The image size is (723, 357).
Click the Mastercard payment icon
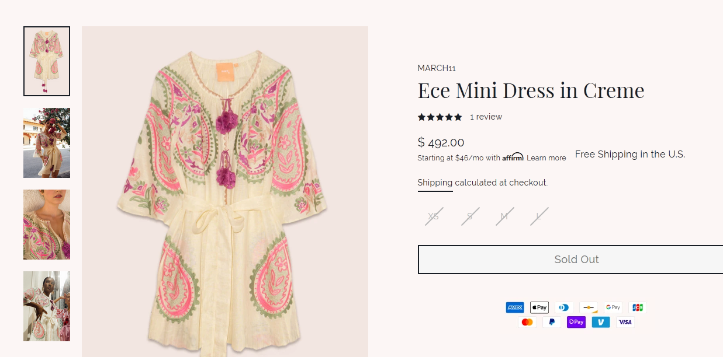point(527,322)
